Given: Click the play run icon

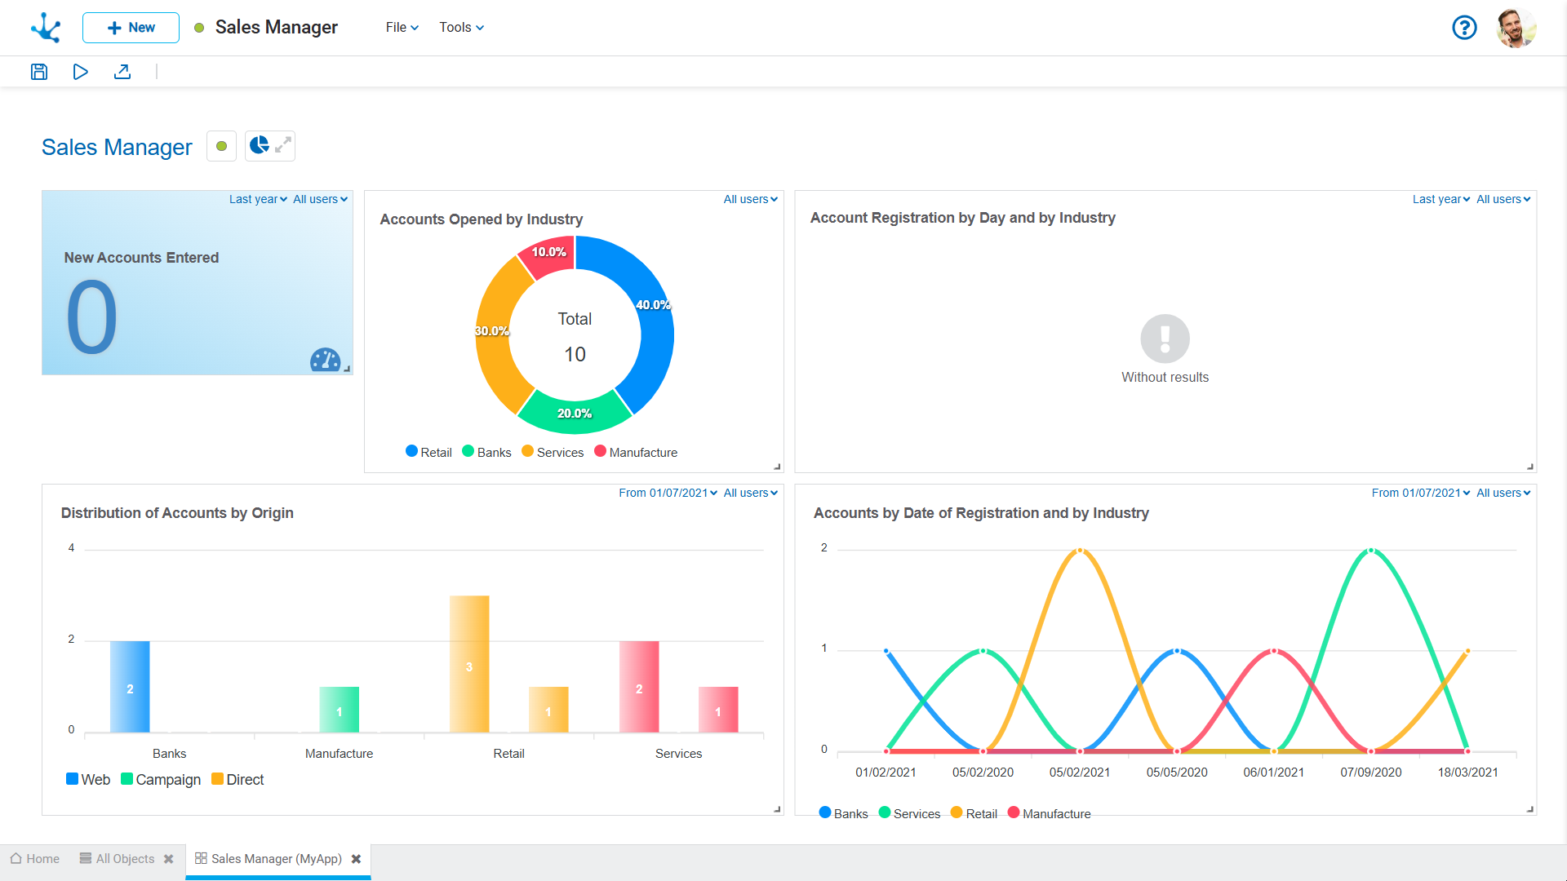Looking at the screenshot, I should [x=80, y=72].
